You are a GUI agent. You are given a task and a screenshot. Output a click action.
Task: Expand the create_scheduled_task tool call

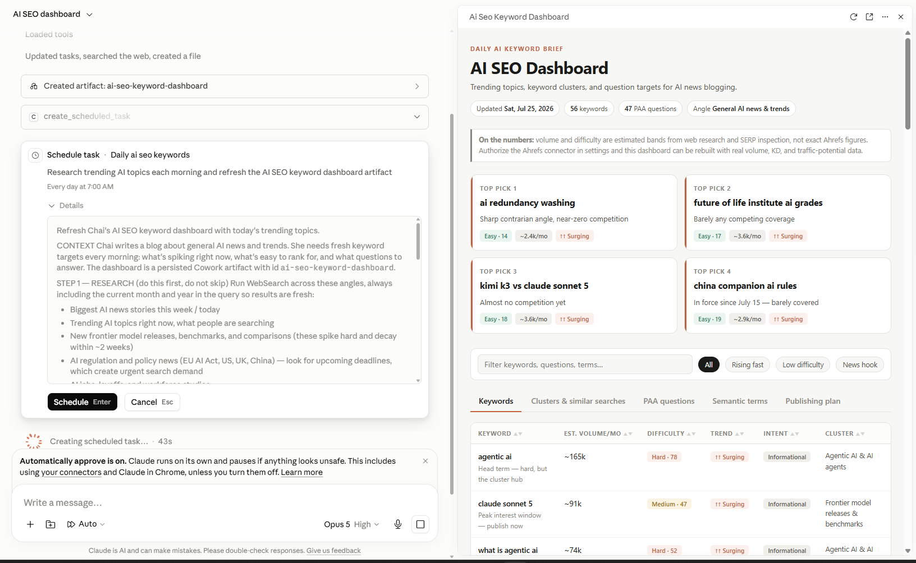pyautogui.click(x=417, y=117)
